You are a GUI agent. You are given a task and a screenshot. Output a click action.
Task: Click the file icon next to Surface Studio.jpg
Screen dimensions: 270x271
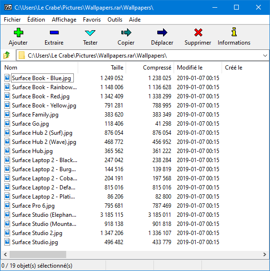pyautogui.click(x=7, y=242)
